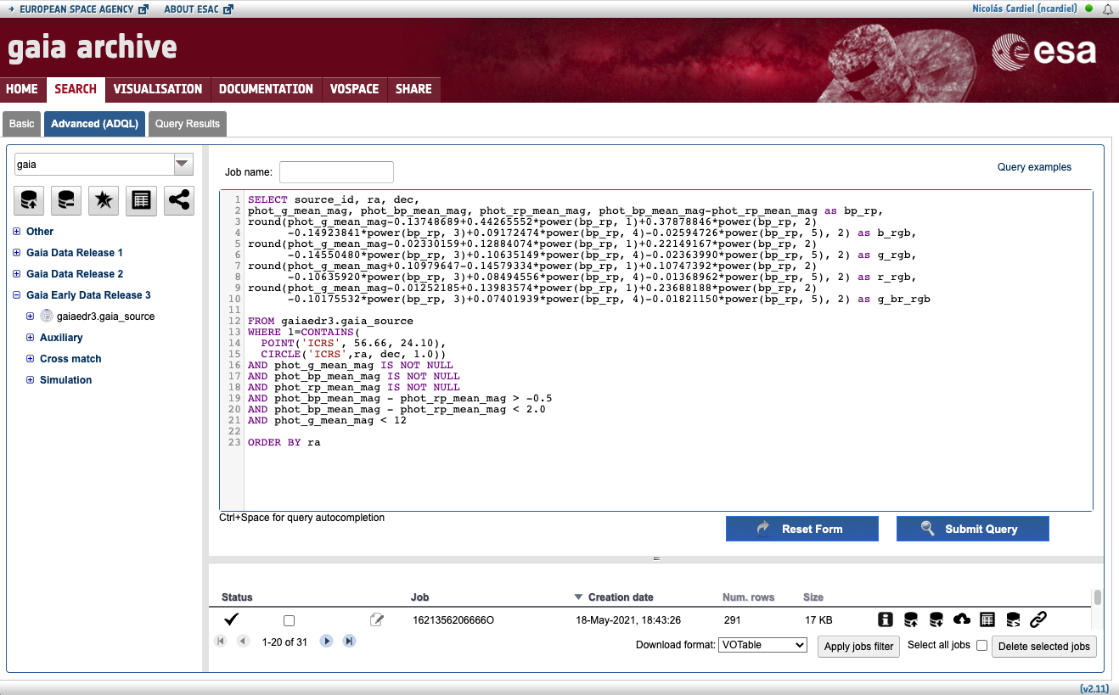The width and height of the screenshot is (1119, 695).
Task: Check the Select all jobs checkbox
Action: tap(981, 646)
